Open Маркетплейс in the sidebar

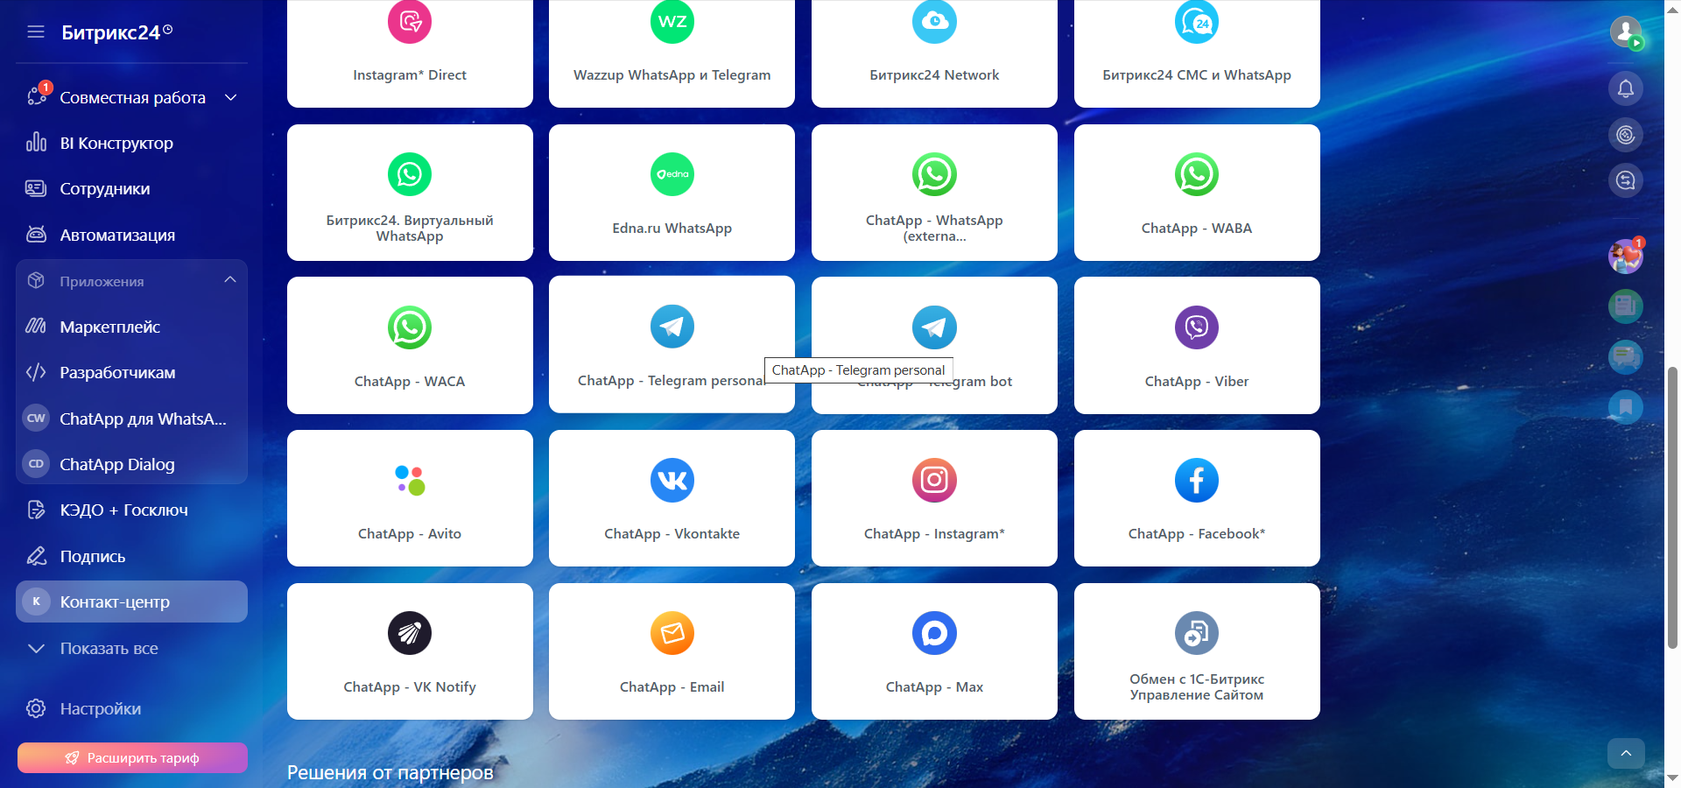coord(109,327)
